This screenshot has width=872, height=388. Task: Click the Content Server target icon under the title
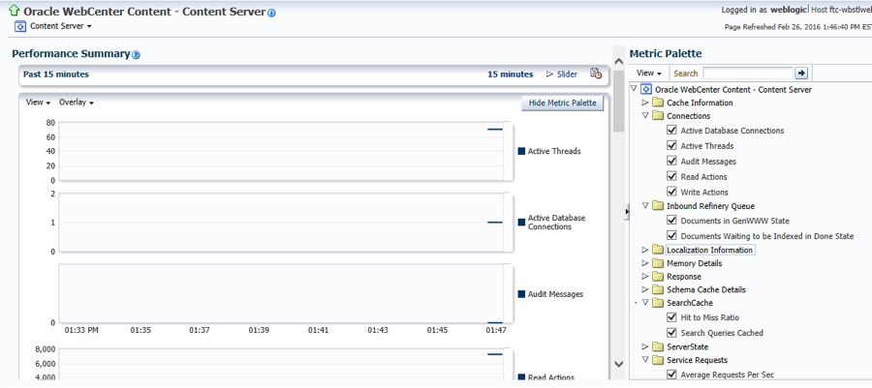pos(20,27)
